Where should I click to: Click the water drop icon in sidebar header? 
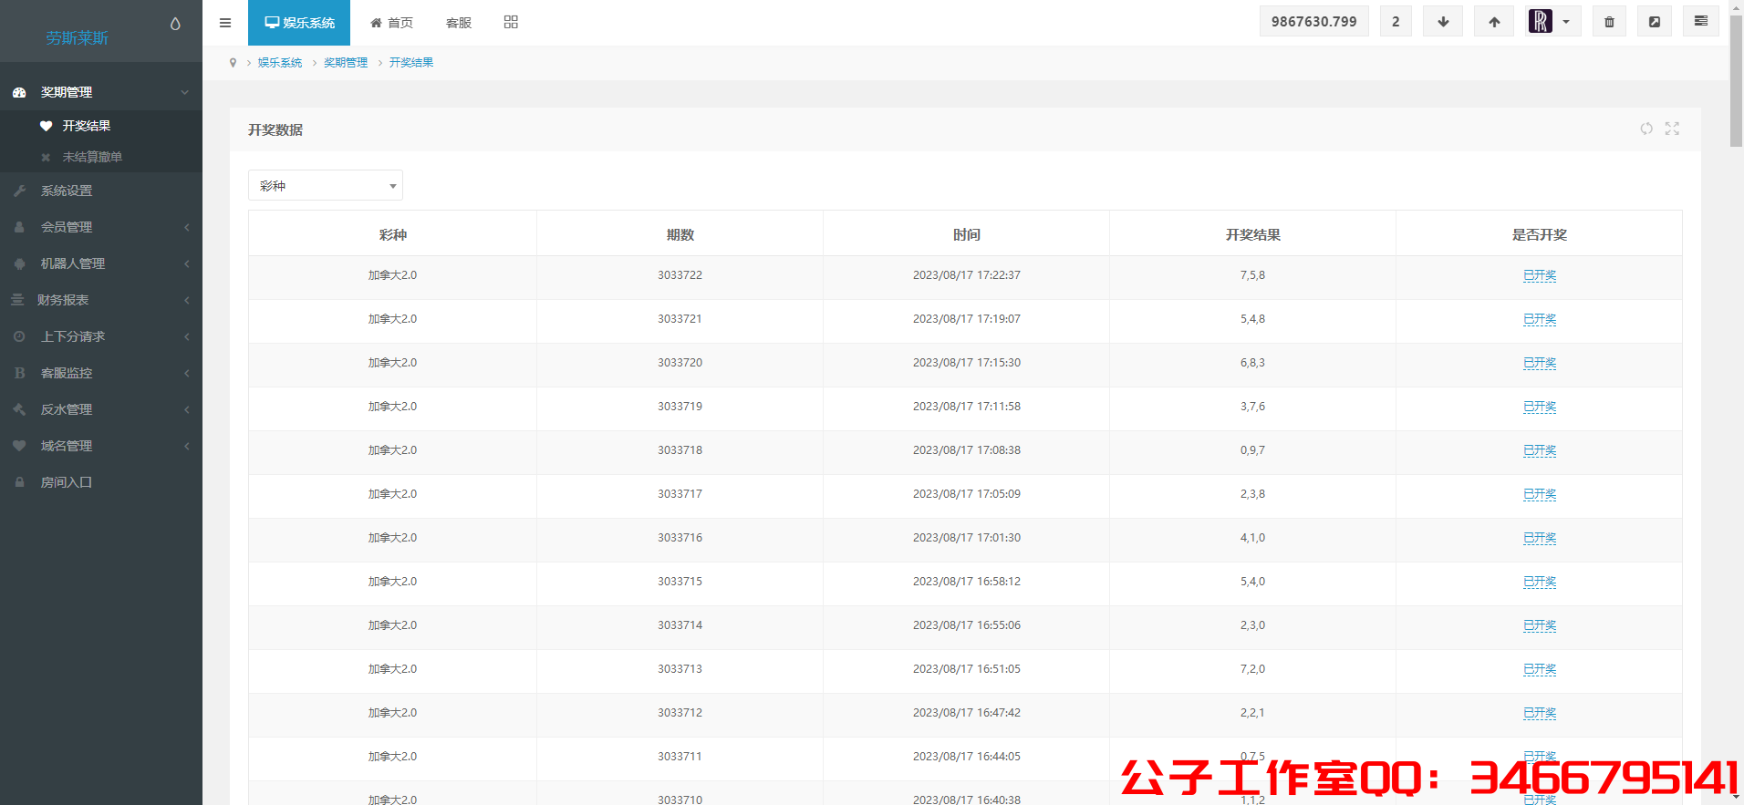[x=175, y=24]
